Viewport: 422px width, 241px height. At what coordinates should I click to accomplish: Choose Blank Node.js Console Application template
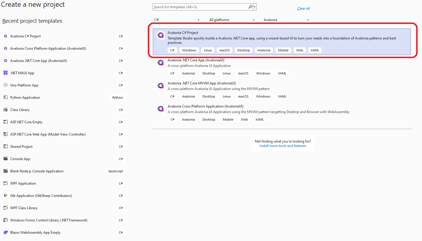tap(64, 171)
